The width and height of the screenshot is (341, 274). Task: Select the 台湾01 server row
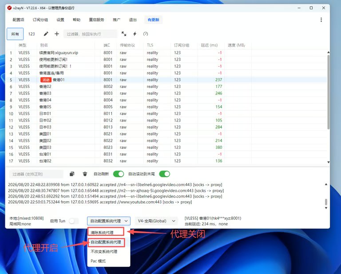(x=167, y=154)
